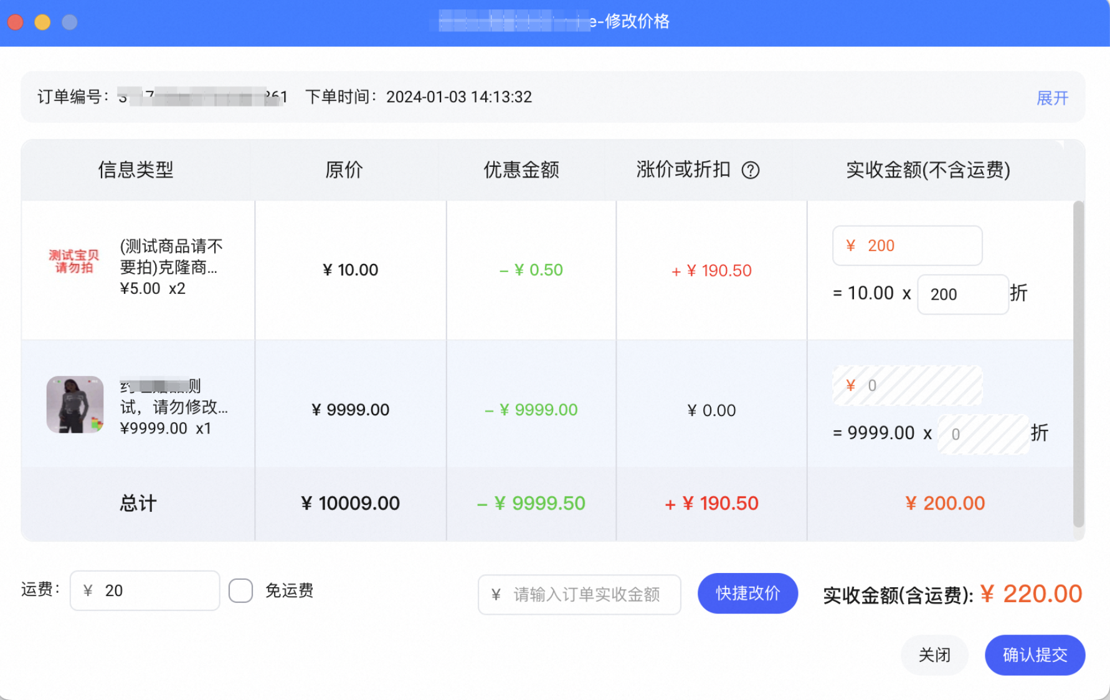1110x700 pixels.
Task: Click the 总计 row label
Action: (x=138, y=503)
